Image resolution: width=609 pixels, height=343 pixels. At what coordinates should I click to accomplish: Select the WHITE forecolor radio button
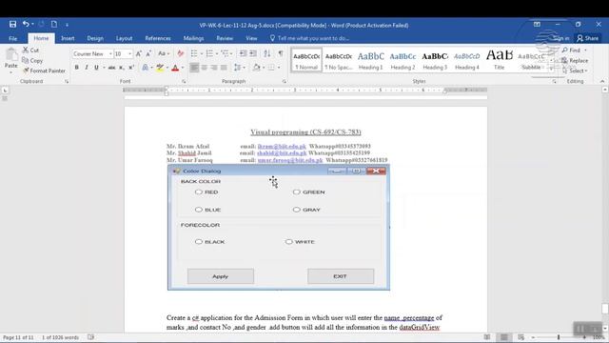(288, 241)
